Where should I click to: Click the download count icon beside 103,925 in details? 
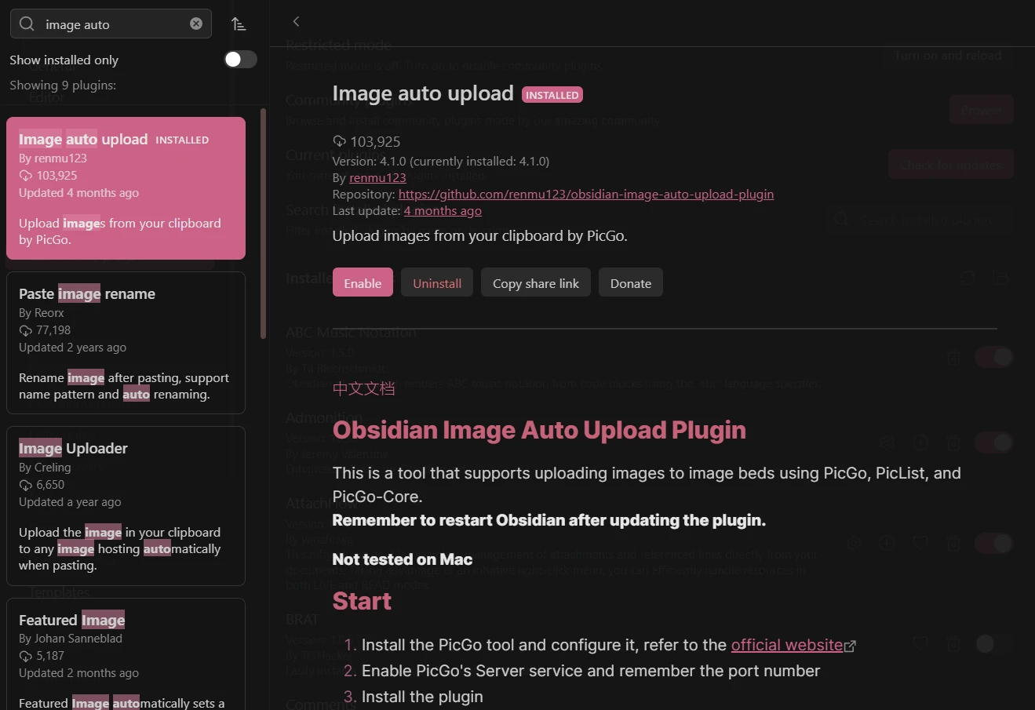339,141
